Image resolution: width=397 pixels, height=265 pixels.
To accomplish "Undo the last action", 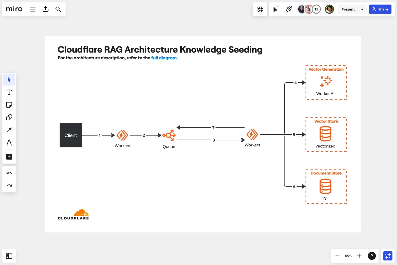I will coord(9,173).
